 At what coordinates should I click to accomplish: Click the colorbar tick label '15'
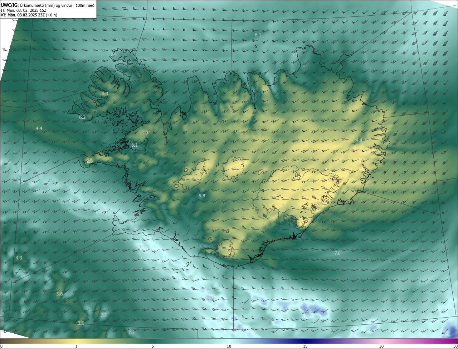305,346
